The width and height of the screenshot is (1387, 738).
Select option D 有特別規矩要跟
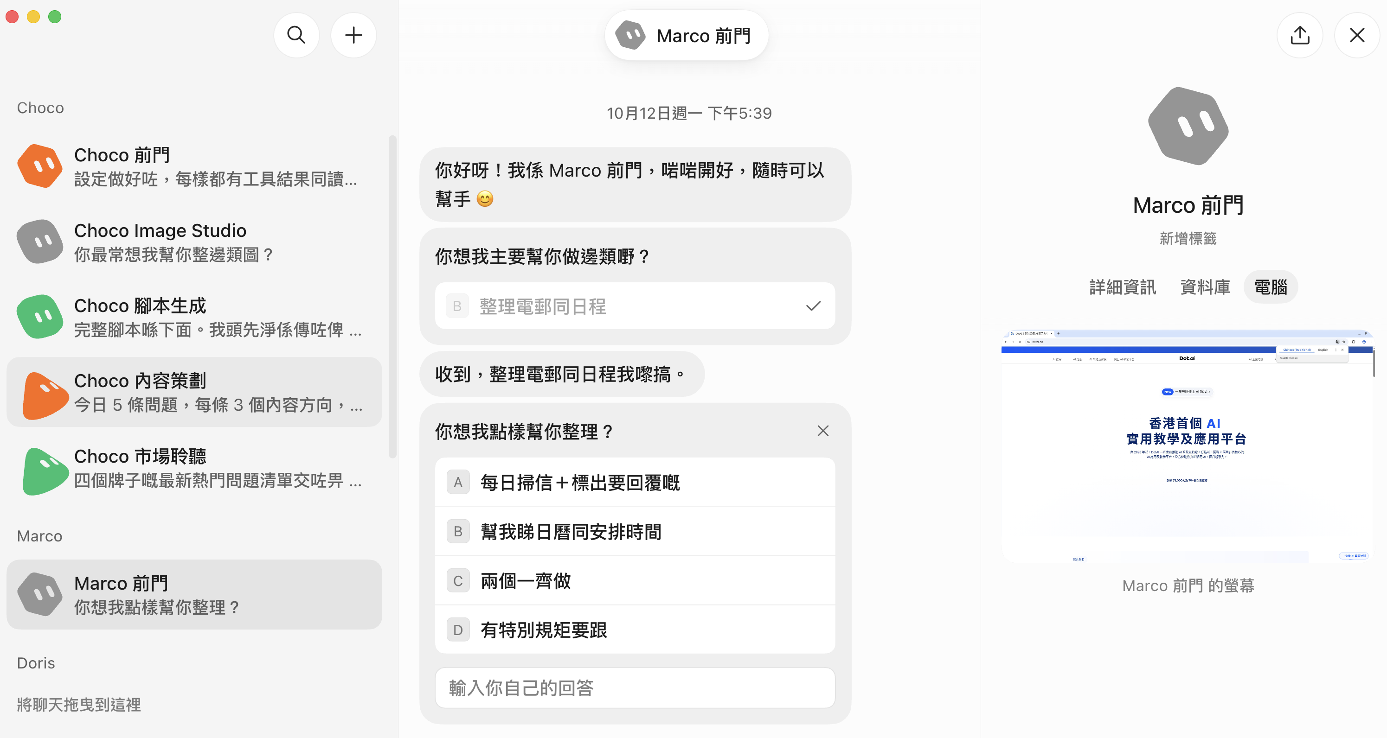point(635,630)
